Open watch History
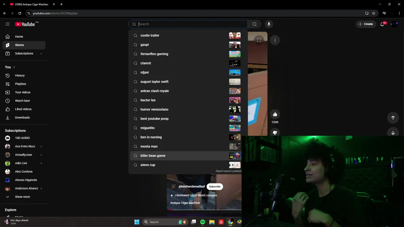 pos(24,76)
